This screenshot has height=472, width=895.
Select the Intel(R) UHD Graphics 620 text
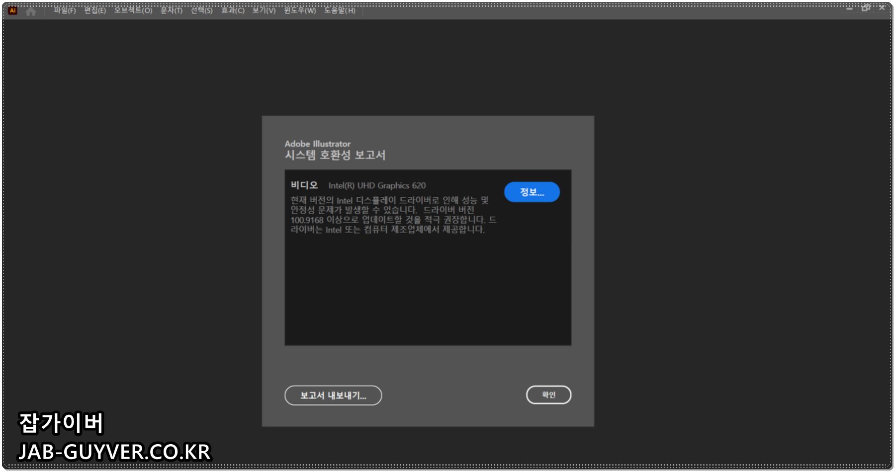[x=377, y=186]
